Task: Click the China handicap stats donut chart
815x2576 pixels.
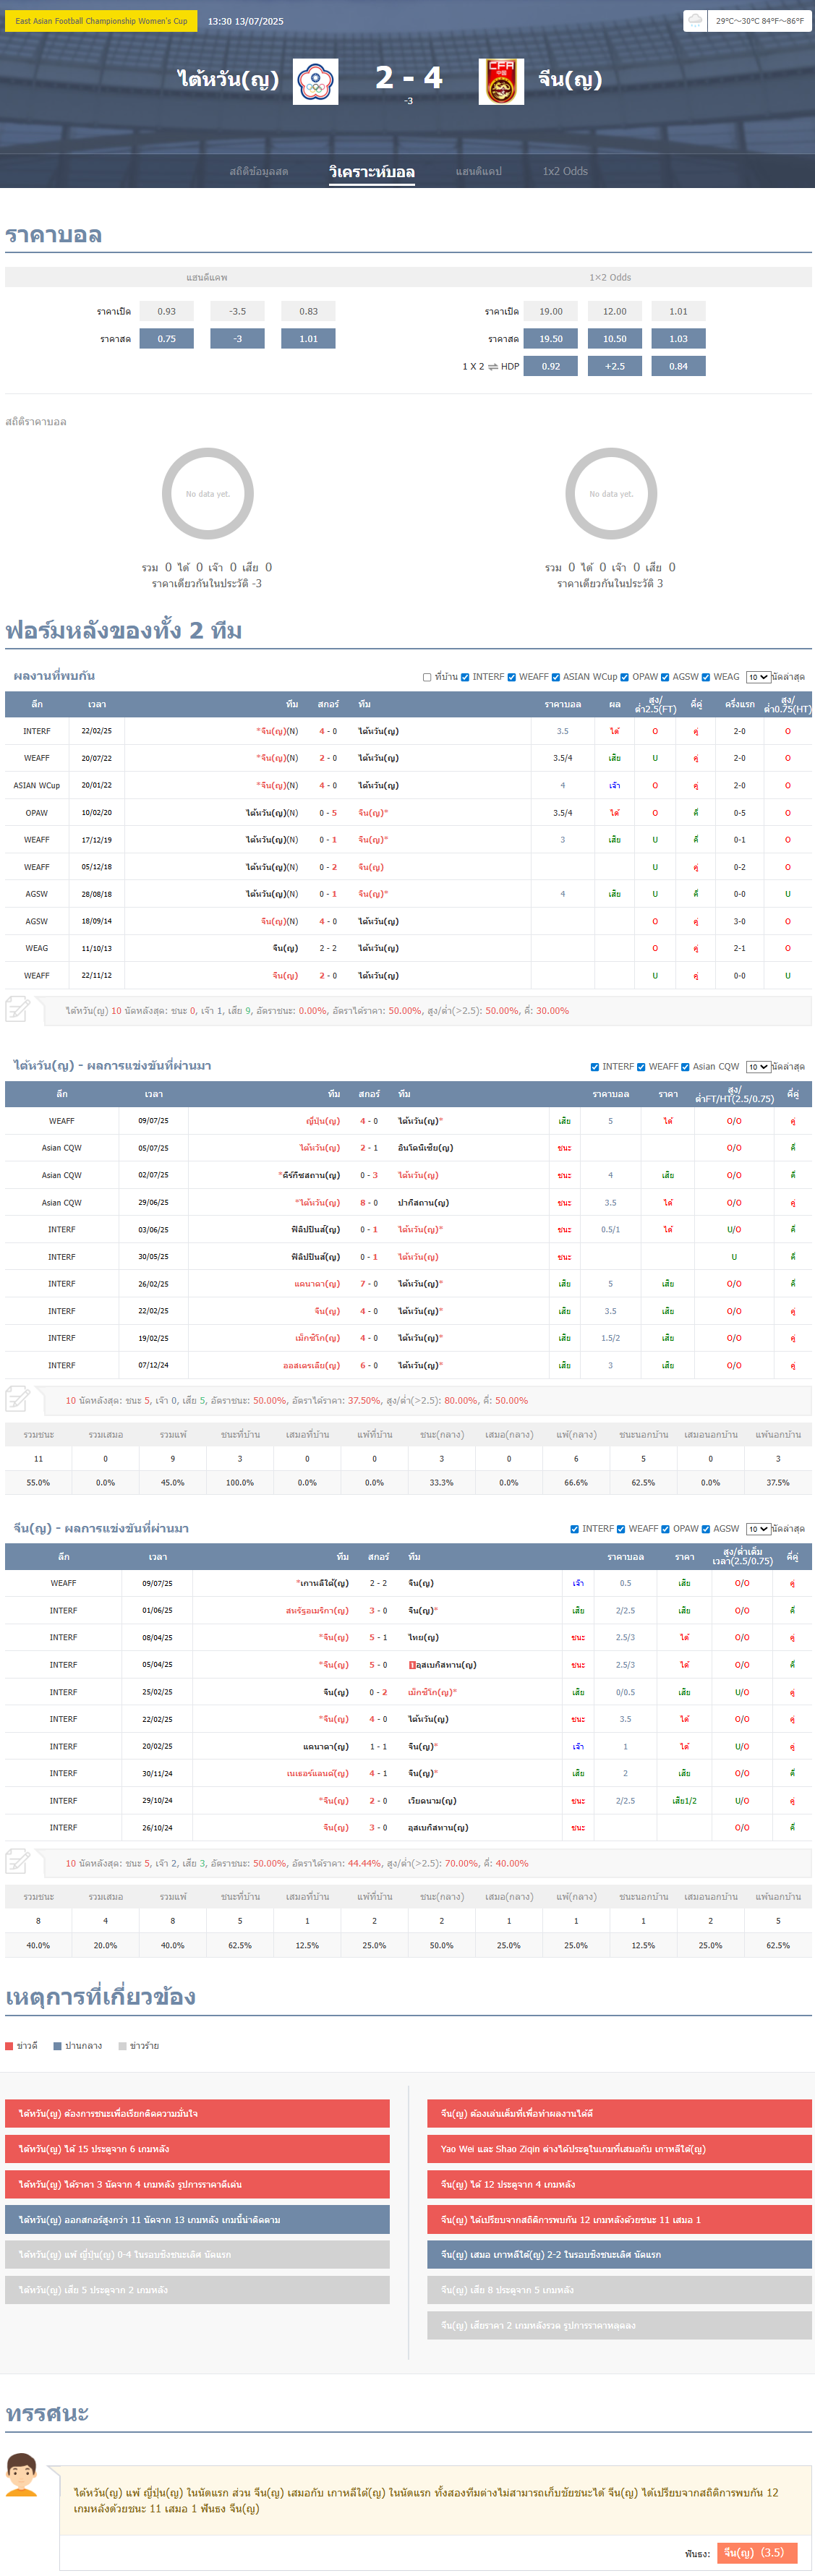Action: click(611, 494)
